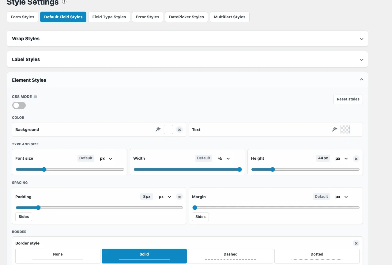Click the help icon beside Style Settings
The image size is (392, 265).
pyautogui.click(x=64, y=2)
